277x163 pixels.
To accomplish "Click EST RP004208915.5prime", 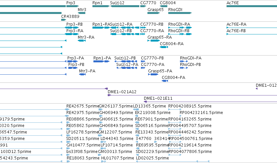I will 190,106.
